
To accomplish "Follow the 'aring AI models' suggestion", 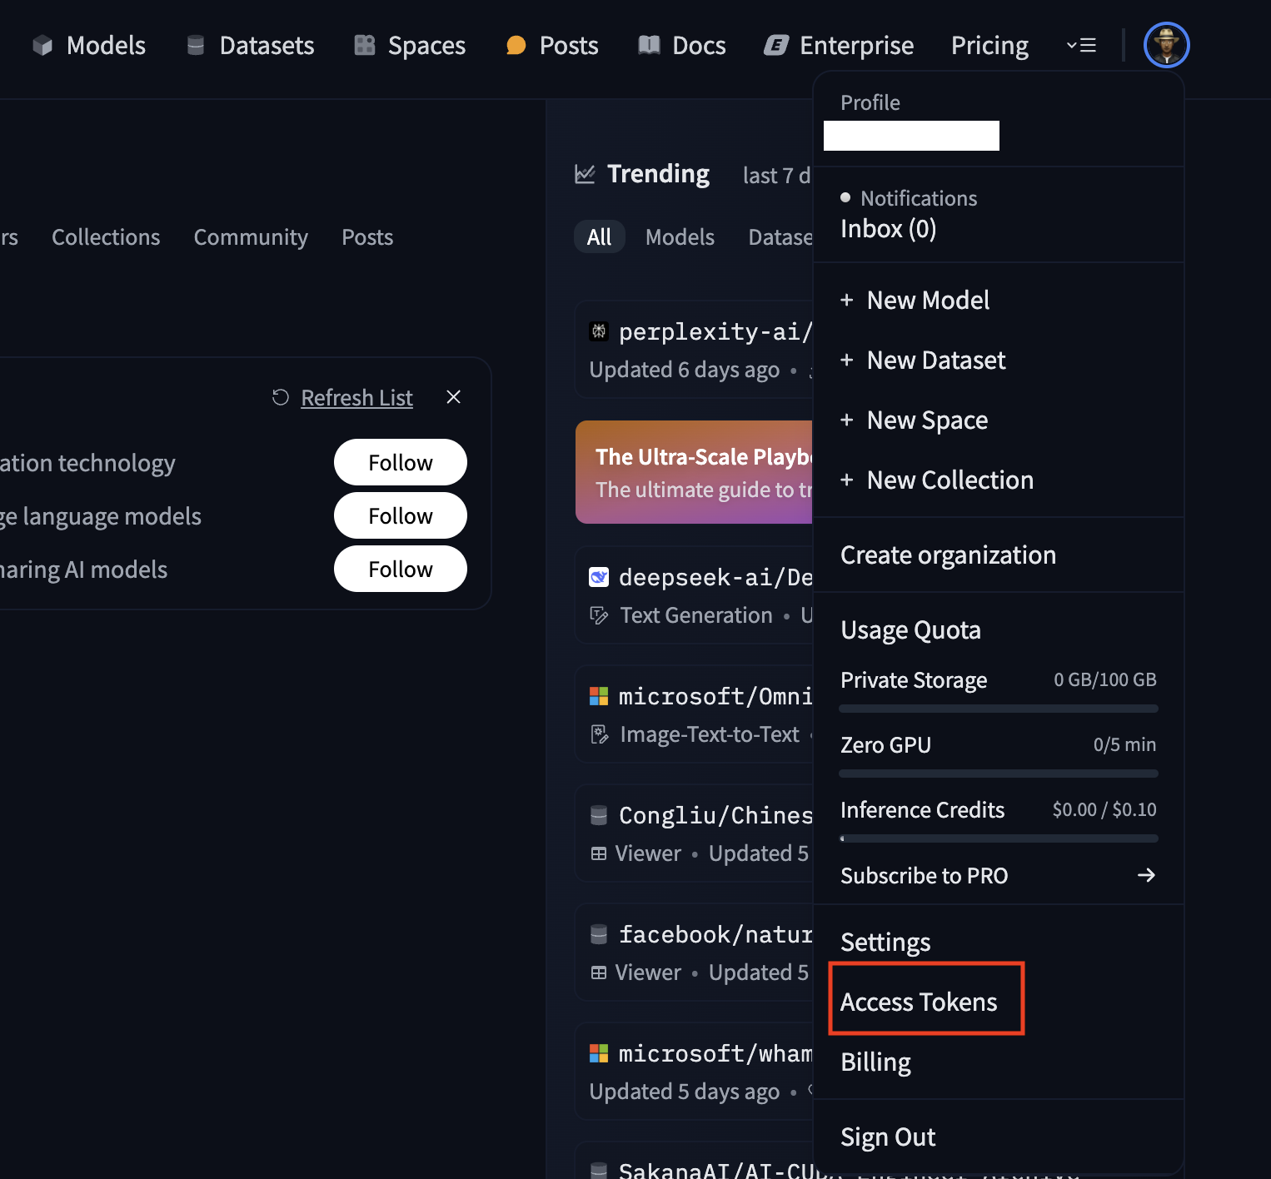I will coord(401,569).
